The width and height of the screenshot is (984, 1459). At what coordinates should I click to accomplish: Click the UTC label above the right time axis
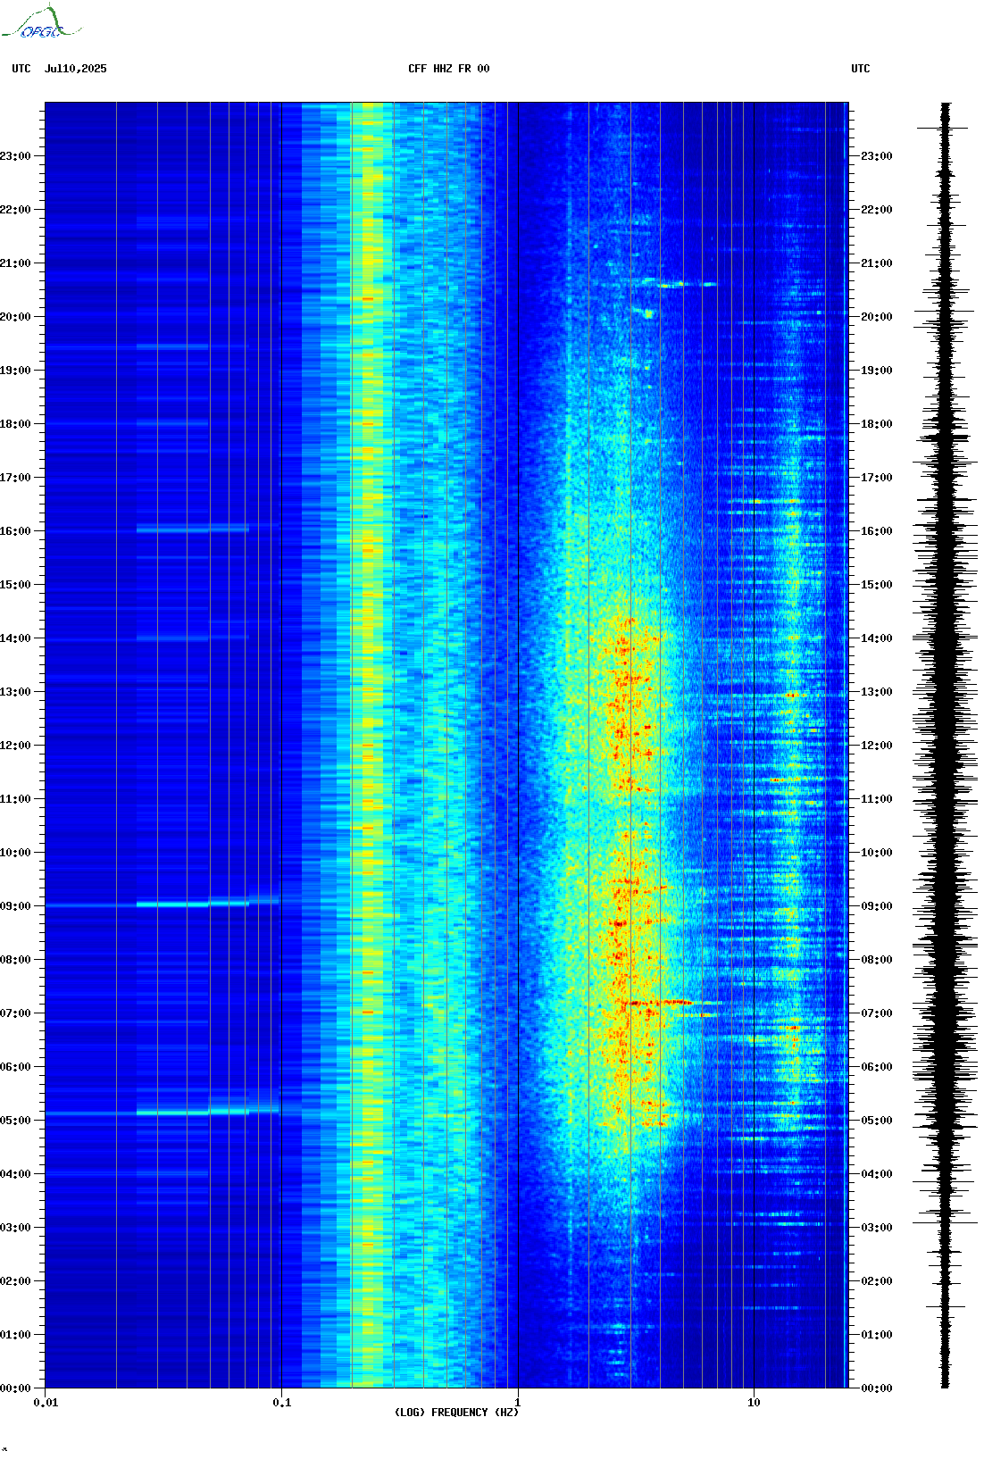tap(861, 69)
